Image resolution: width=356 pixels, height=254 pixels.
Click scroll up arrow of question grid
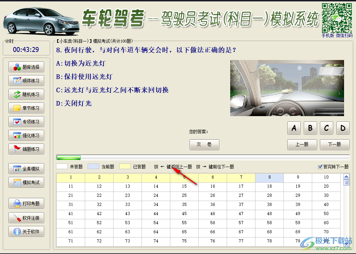click(x=346, y=176)
